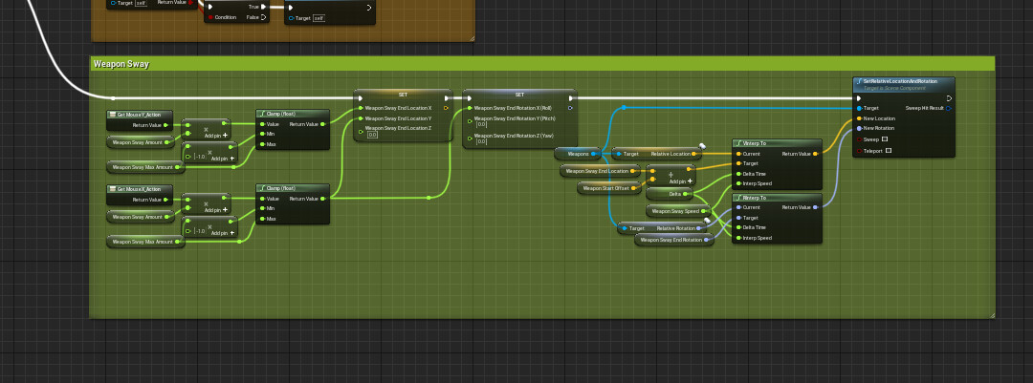Image resolution: width=1033 pixels, height=383 pixels.
Task: Click Return Value pin of VInterp To
Action: coord(815,154)
